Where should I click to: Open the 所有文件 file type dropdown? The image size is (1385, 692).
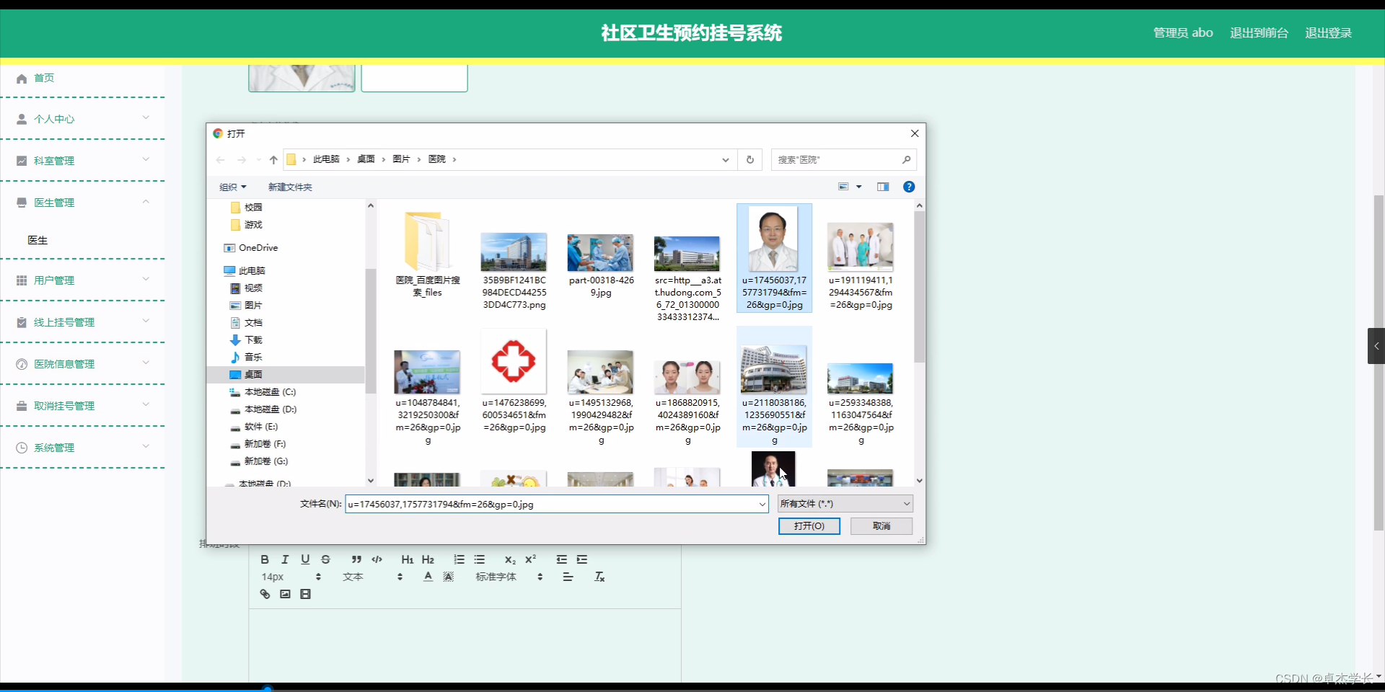click(x=844, y=503)
